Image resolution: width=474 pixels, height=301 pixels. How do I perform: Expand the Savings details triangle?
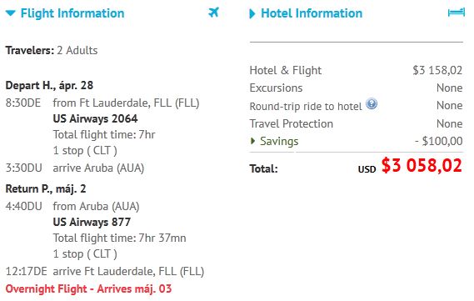(253, 141)
